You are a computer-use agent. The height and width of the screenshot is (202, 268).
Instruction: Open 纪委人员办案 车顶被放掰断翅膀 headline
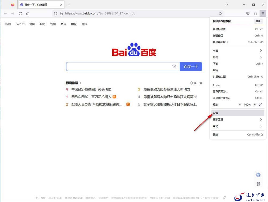[x=96, y=104]
